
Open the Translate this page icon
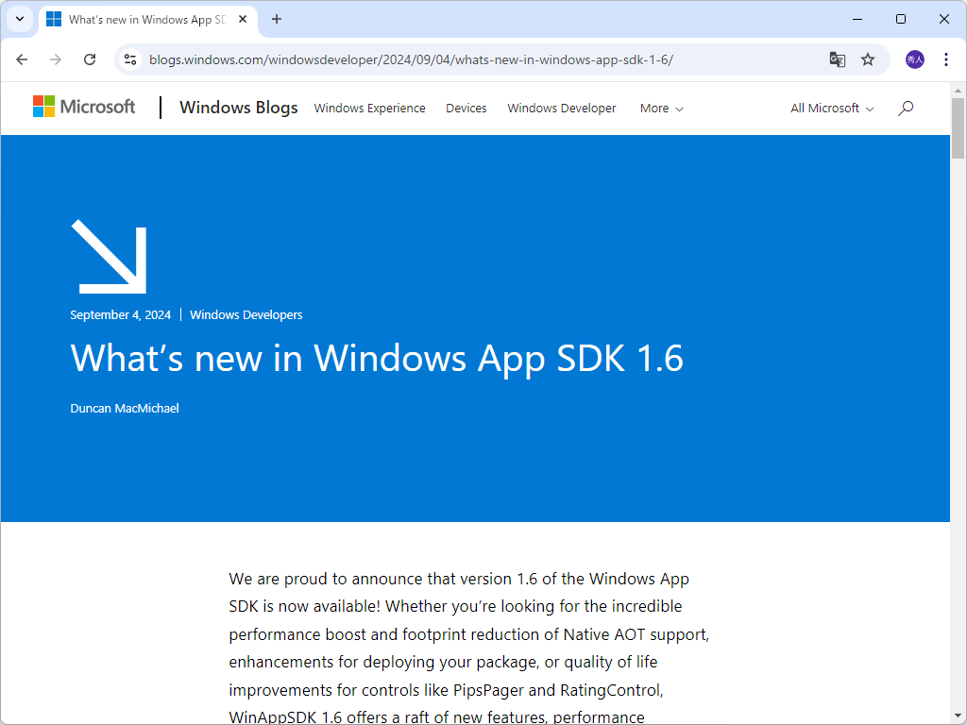click(837, 59)
